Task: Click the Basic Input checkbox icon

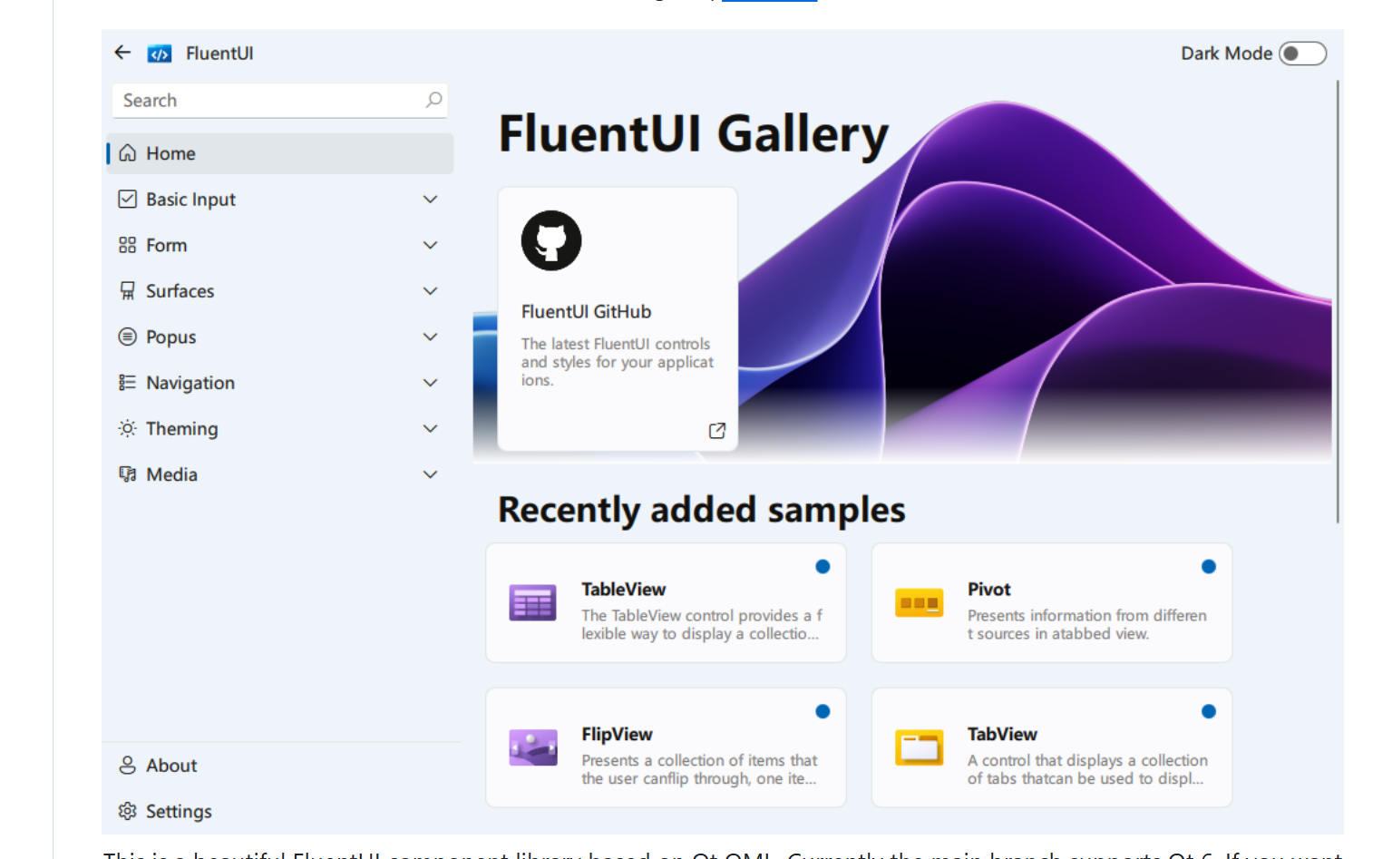Action: coord(128,199)
